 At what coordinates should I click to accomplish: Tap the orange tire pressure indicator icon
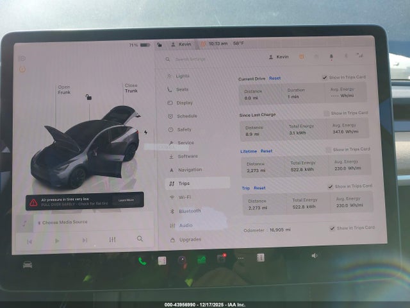pyautogui.click(x=22, y=69)
